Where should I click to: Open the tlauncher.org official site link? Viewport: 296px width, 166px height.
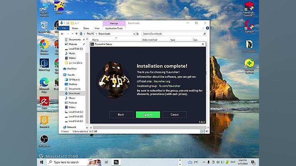click(x=162, y=81)
